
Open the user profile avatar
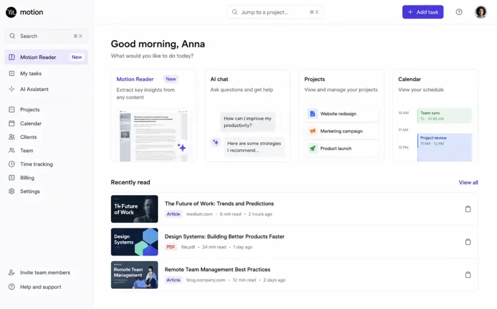click(480, 12)
